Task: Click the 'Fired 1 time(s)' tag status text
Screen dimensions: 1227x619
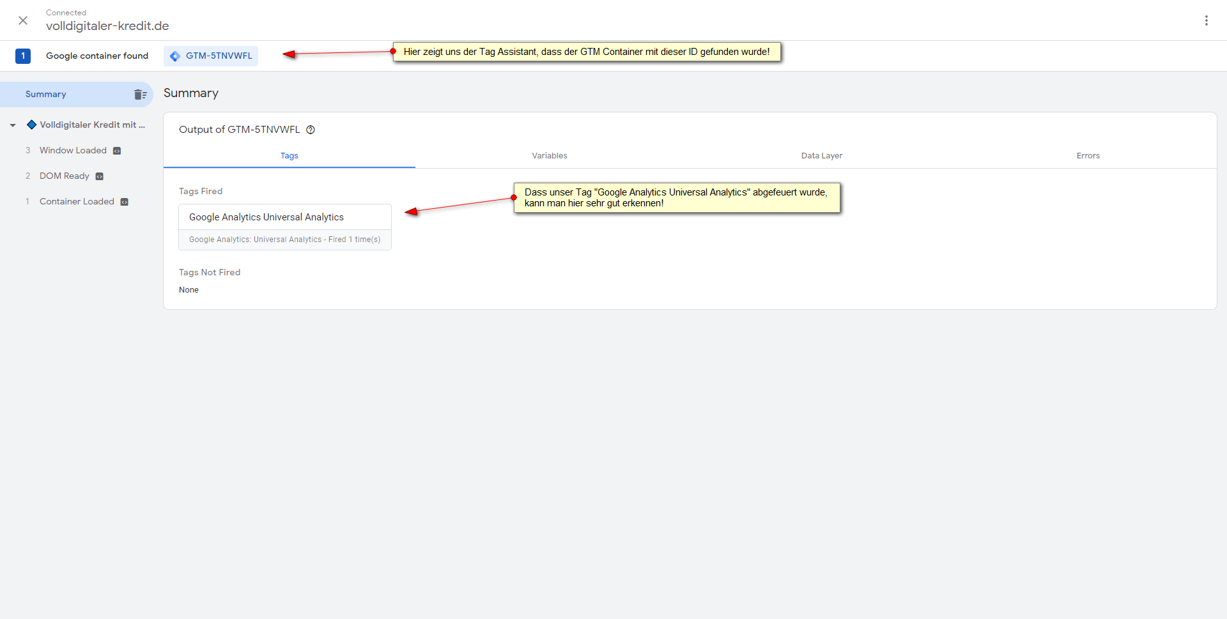Action: 355,240
